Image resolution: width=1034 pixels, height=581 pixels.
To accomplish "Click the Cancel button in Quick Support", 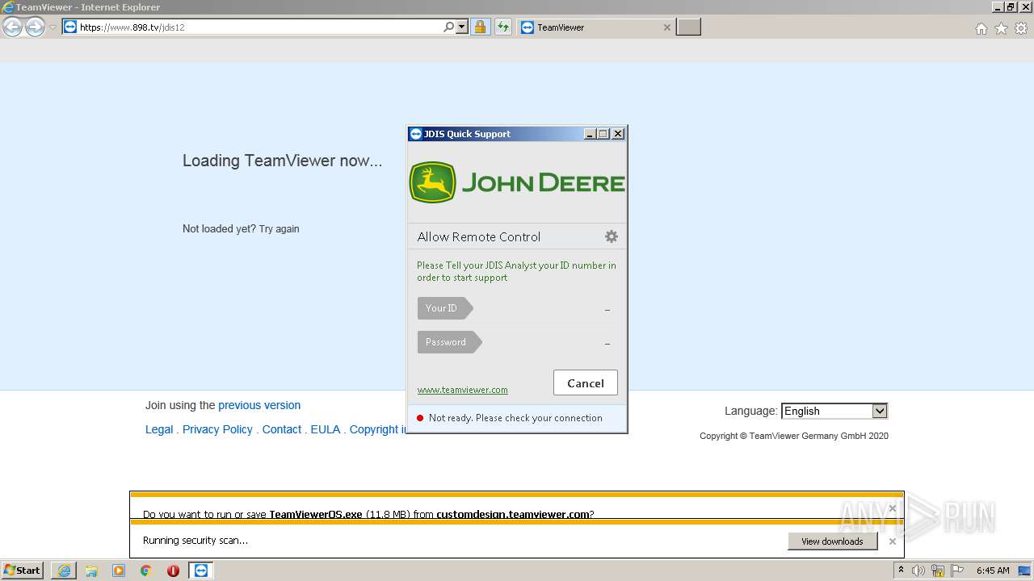I will click(x=586, y=383).
